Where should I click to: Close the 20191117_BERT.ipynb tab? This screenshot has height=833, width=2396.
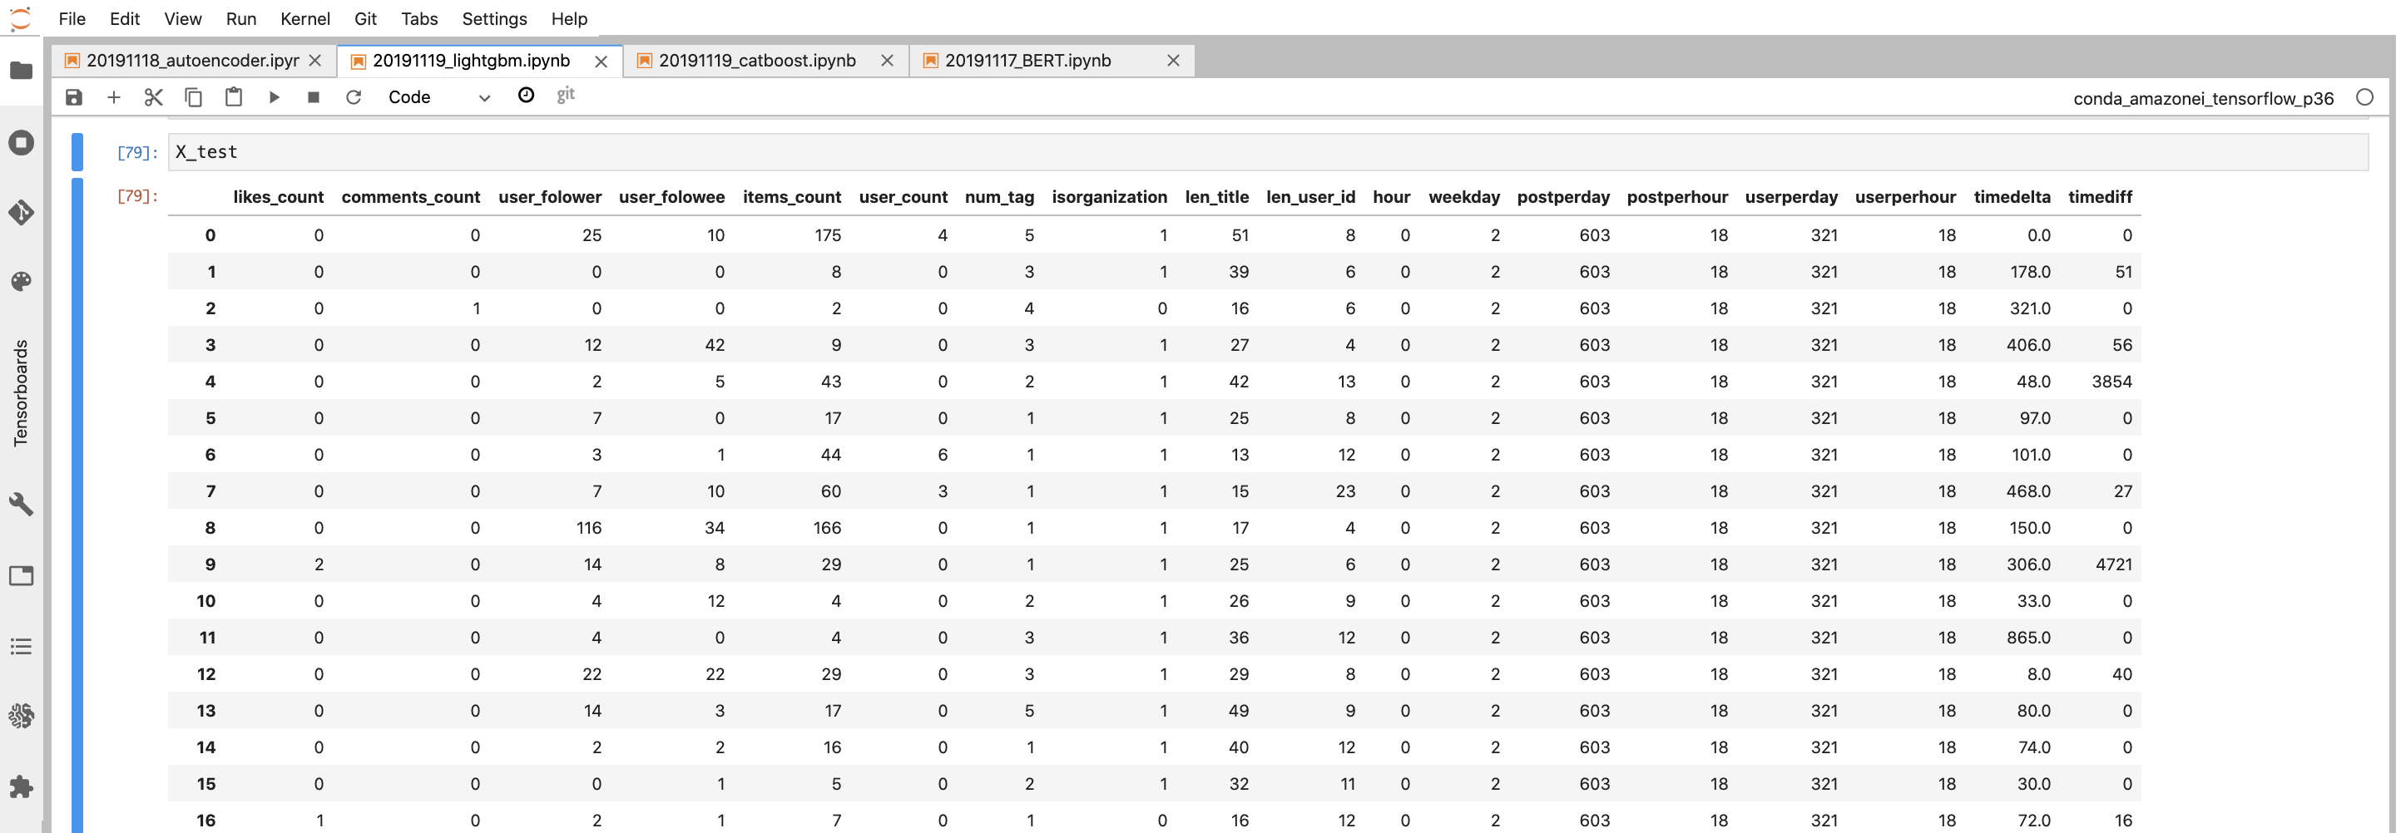1173,61
